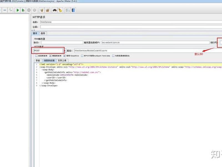Click the HTTP请求 panel heading
Viewport: 222px width, 167px height.
pos(39,17)
